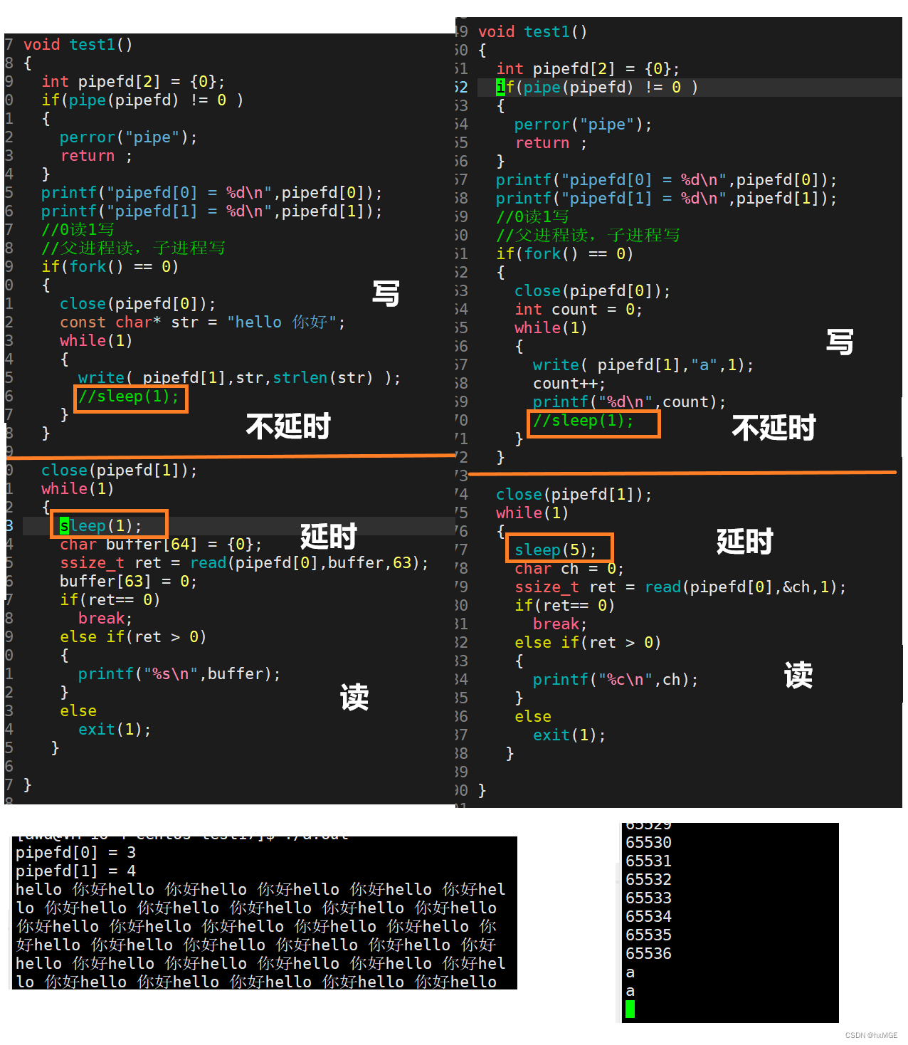Click the number 65531 in terminal output
This screenshot has height=1045, width=908.
(x=648, y=861)
